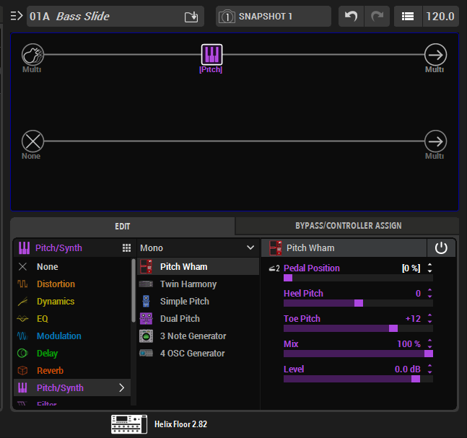Click the Toe Pitch value +12
467x438 pixels.
413,319
